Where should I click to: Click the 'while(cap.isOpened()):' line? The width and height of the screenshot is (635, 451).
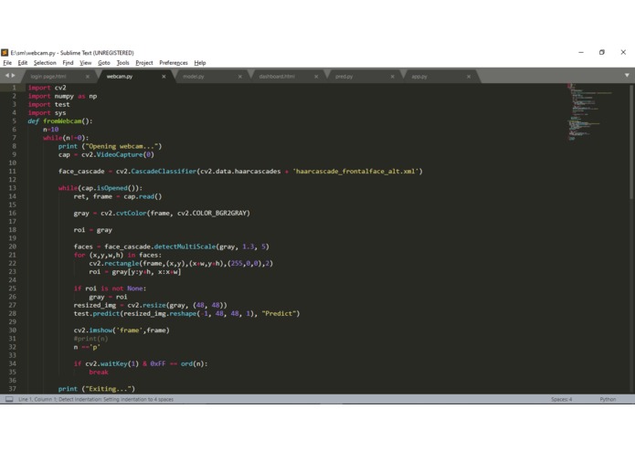[101, 188]
